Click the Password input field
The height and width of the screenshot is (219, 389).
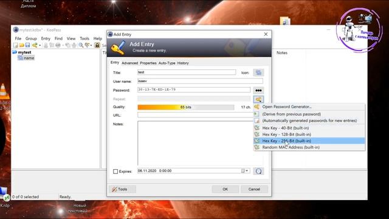coord(194,89)
